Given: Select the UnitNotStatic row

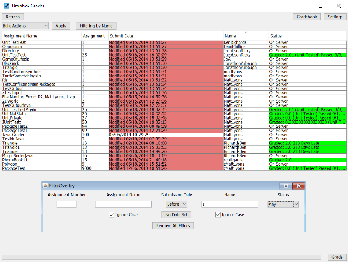Looking at the screenshot, I should click(174, 114).
